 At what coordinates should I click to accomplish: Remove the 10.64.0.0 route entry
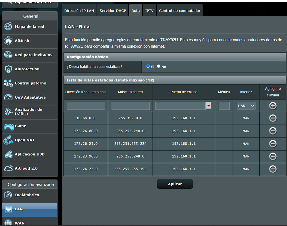tap(273, 118)
